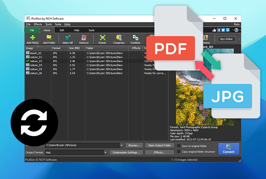Click the blue Convert button

pos(229,149)
